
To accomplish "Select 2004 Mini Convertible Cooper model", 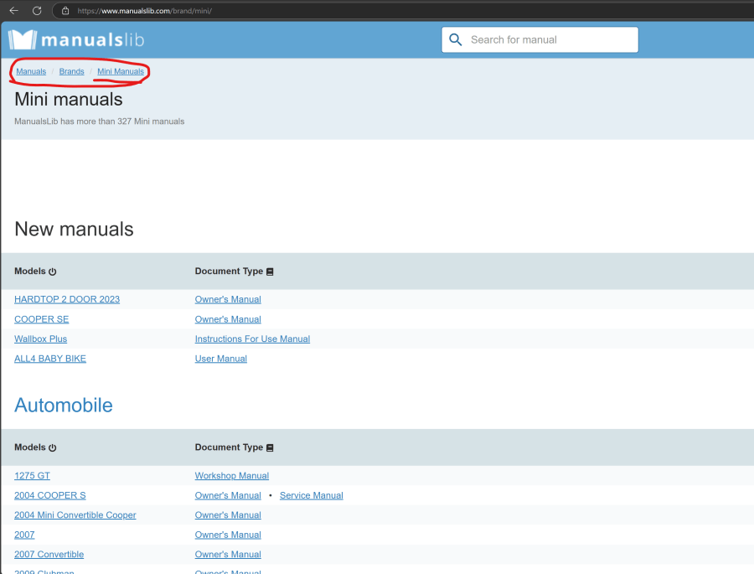I will click(x=75, y=515).
